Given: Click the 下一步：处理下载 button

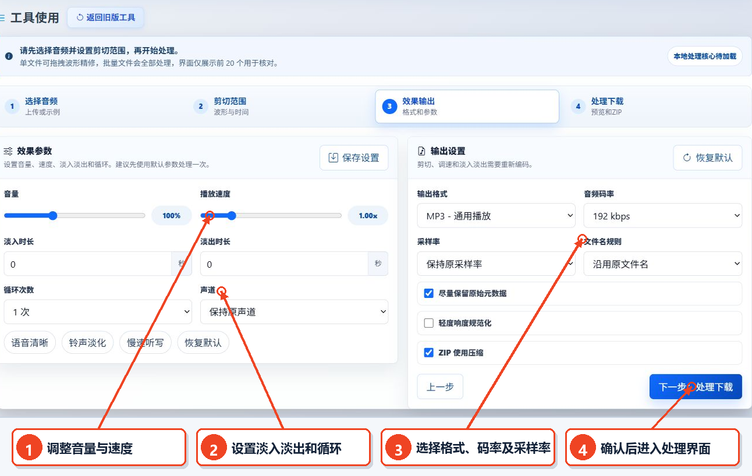Looking at the screenshot, I should (x=696, y=387).
